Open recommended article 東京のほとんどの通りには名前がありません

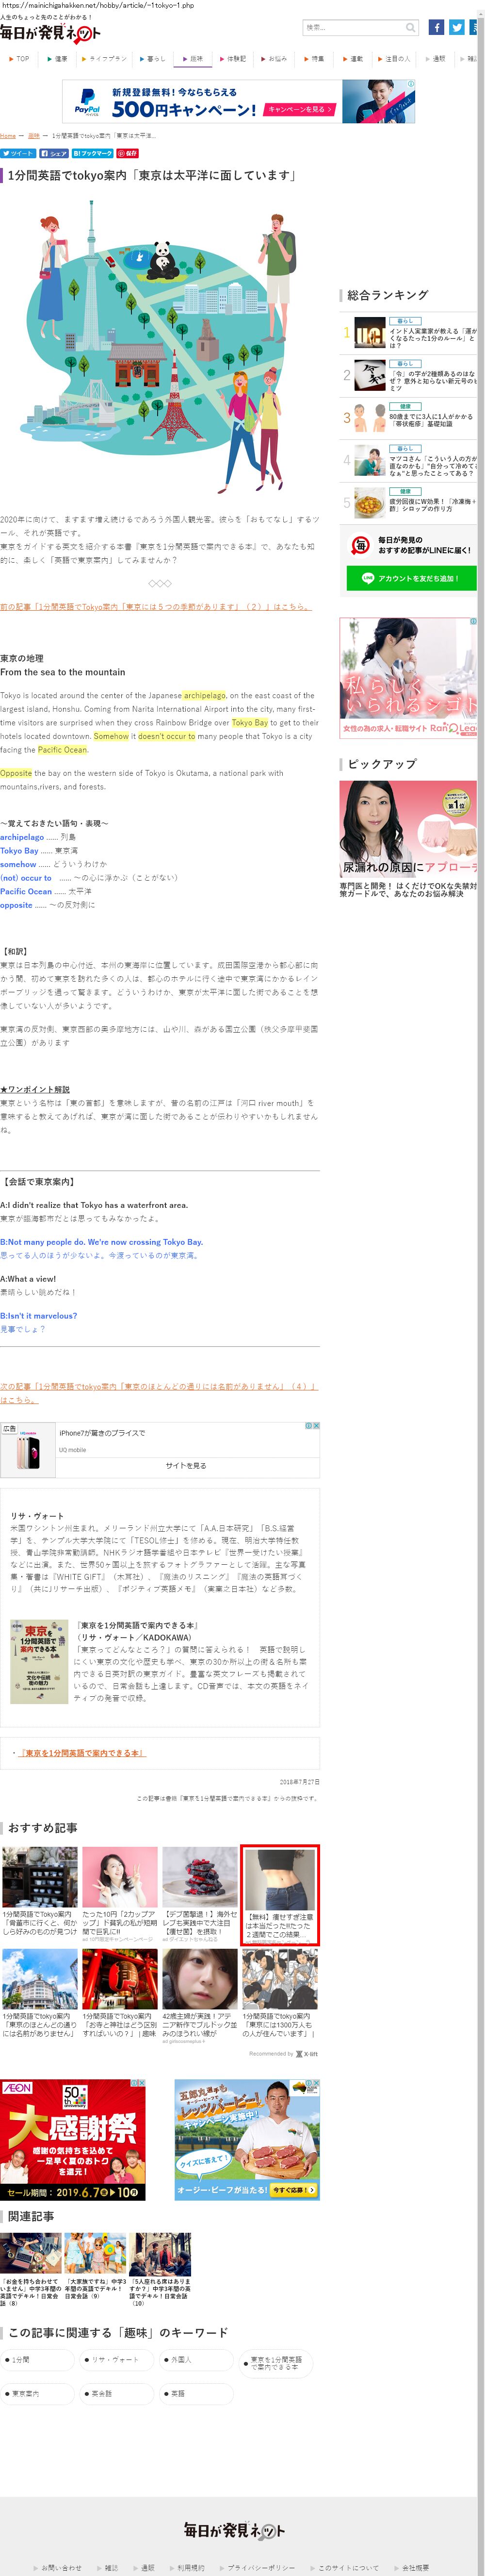click(40, 1993)
